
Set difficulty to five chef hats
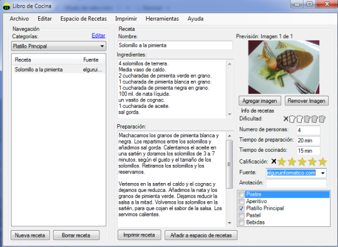tap(322, 118)
